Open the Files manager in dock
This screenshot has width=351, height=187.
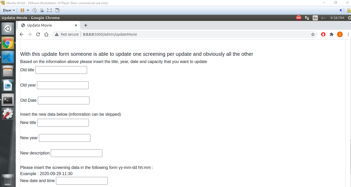[x=8, y=71]
